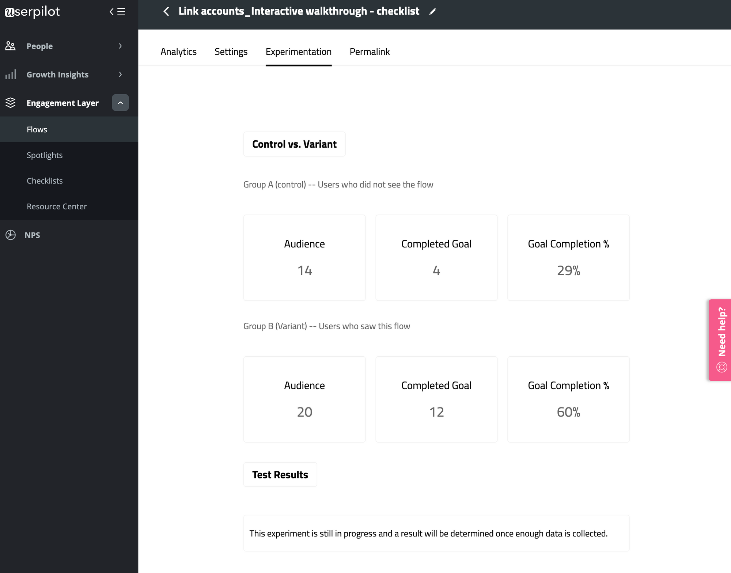Click the People section icon
731x573 pixels.
(10, 46)
